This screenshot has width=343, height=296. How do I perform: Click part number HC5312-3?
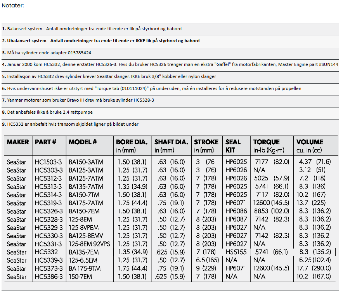point(49,178)
